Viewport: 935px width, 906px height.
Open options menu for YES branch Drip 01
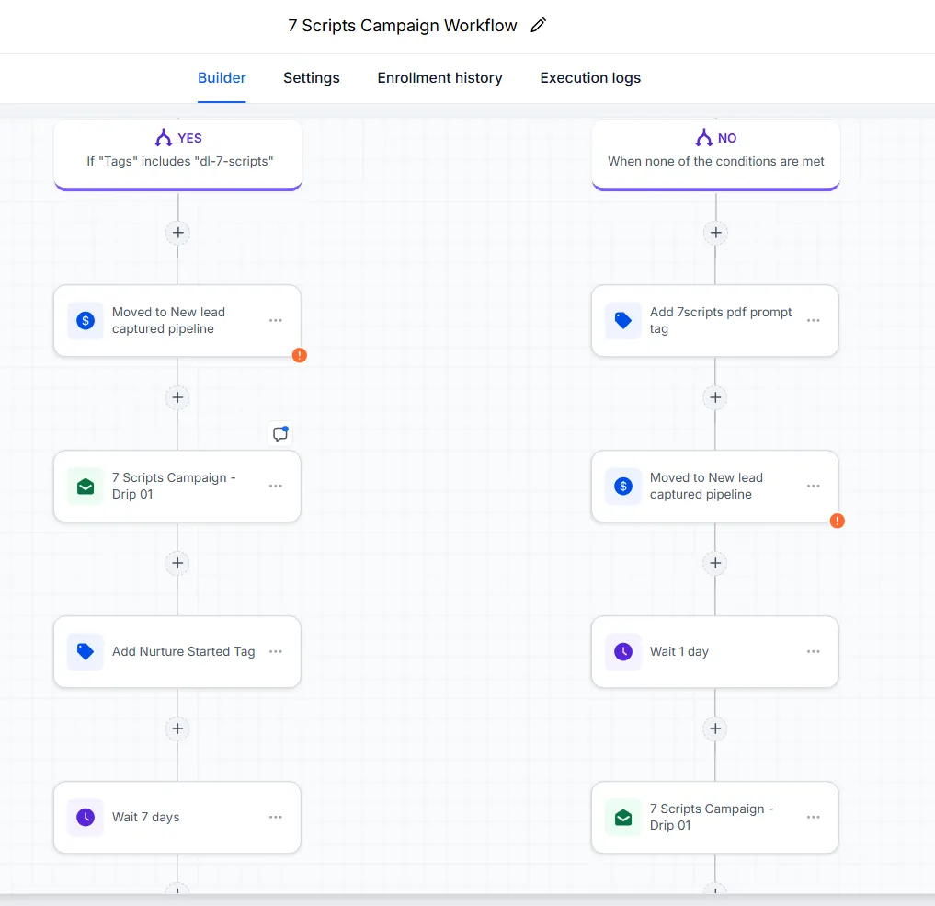[x=276, y=486]
